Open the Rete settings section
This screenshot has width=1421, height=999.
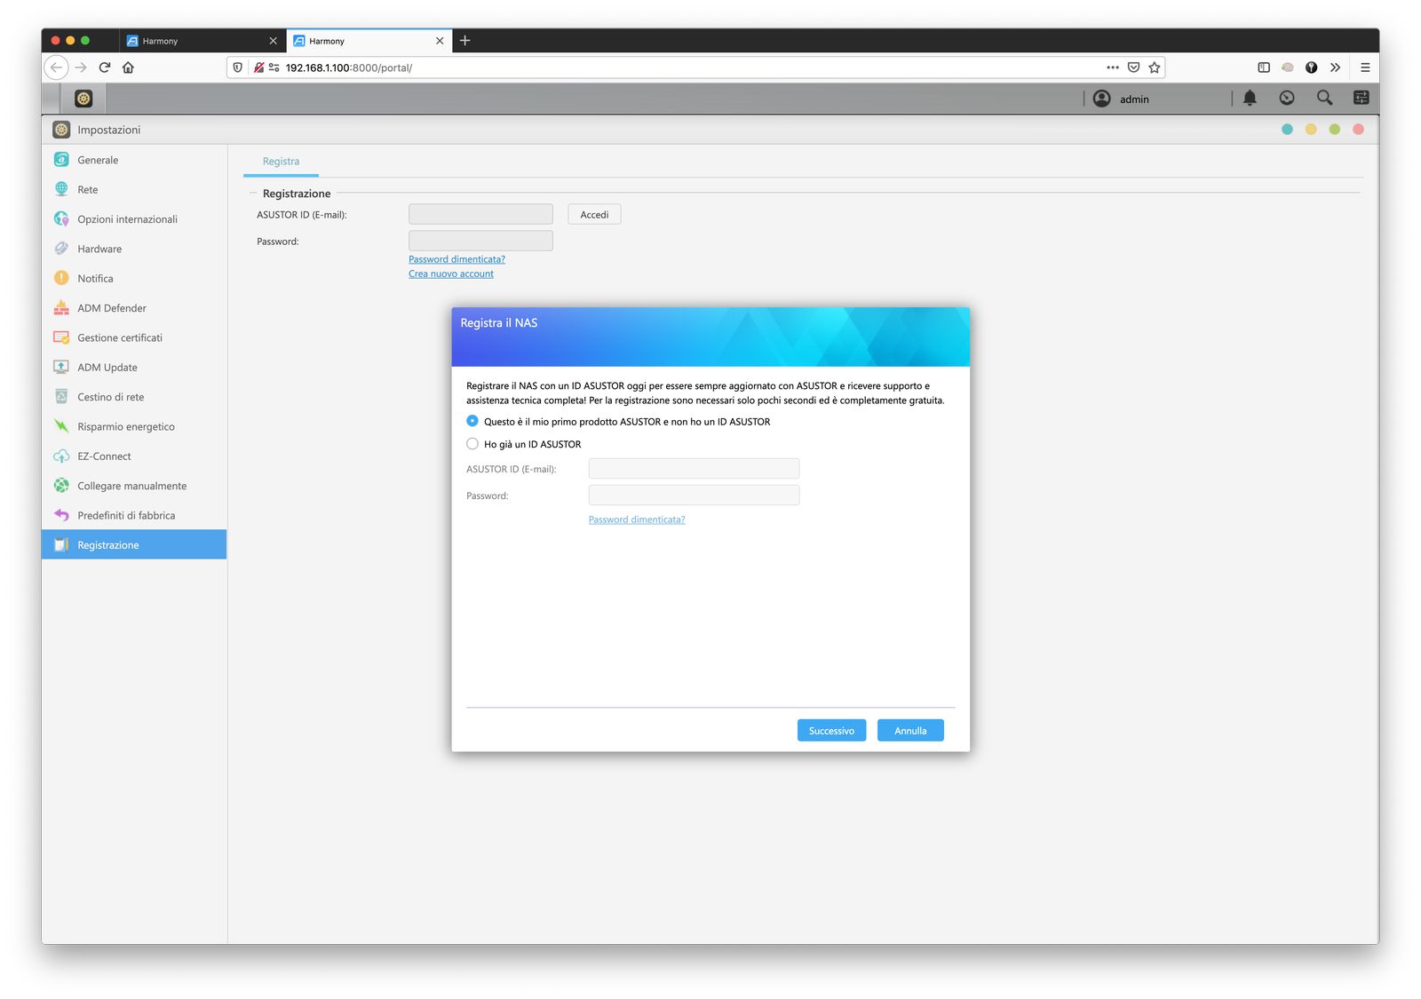(x=134, y=189)
